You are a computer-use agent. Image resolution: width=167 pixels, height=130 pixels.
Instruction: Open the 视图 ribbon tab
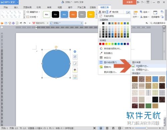point(60,7)
